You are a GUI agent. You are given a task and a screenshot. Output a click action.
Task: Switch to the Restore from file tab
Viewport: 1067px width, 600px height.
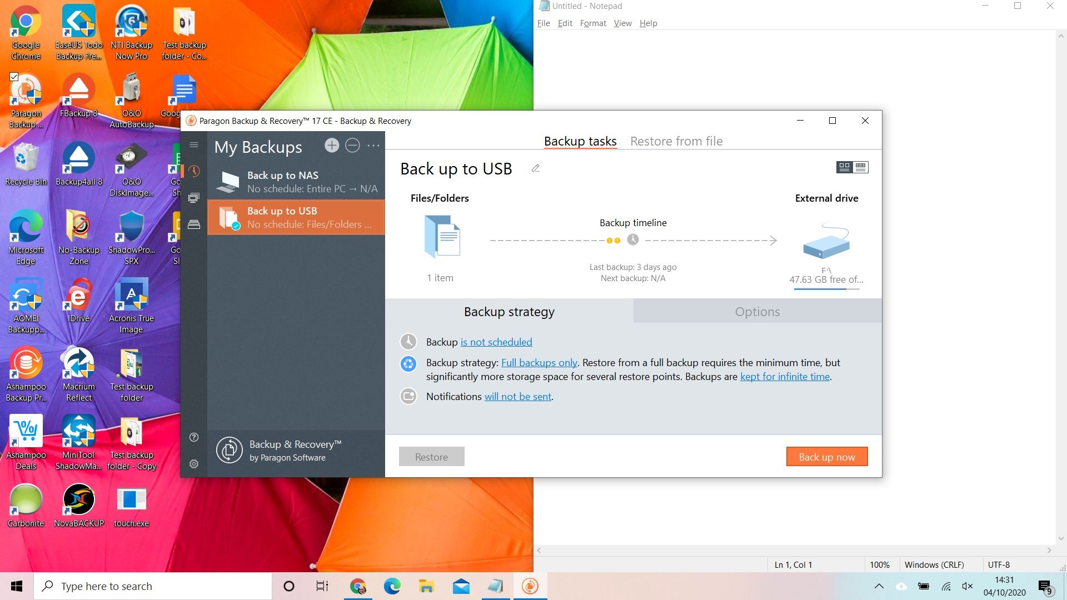676,141
